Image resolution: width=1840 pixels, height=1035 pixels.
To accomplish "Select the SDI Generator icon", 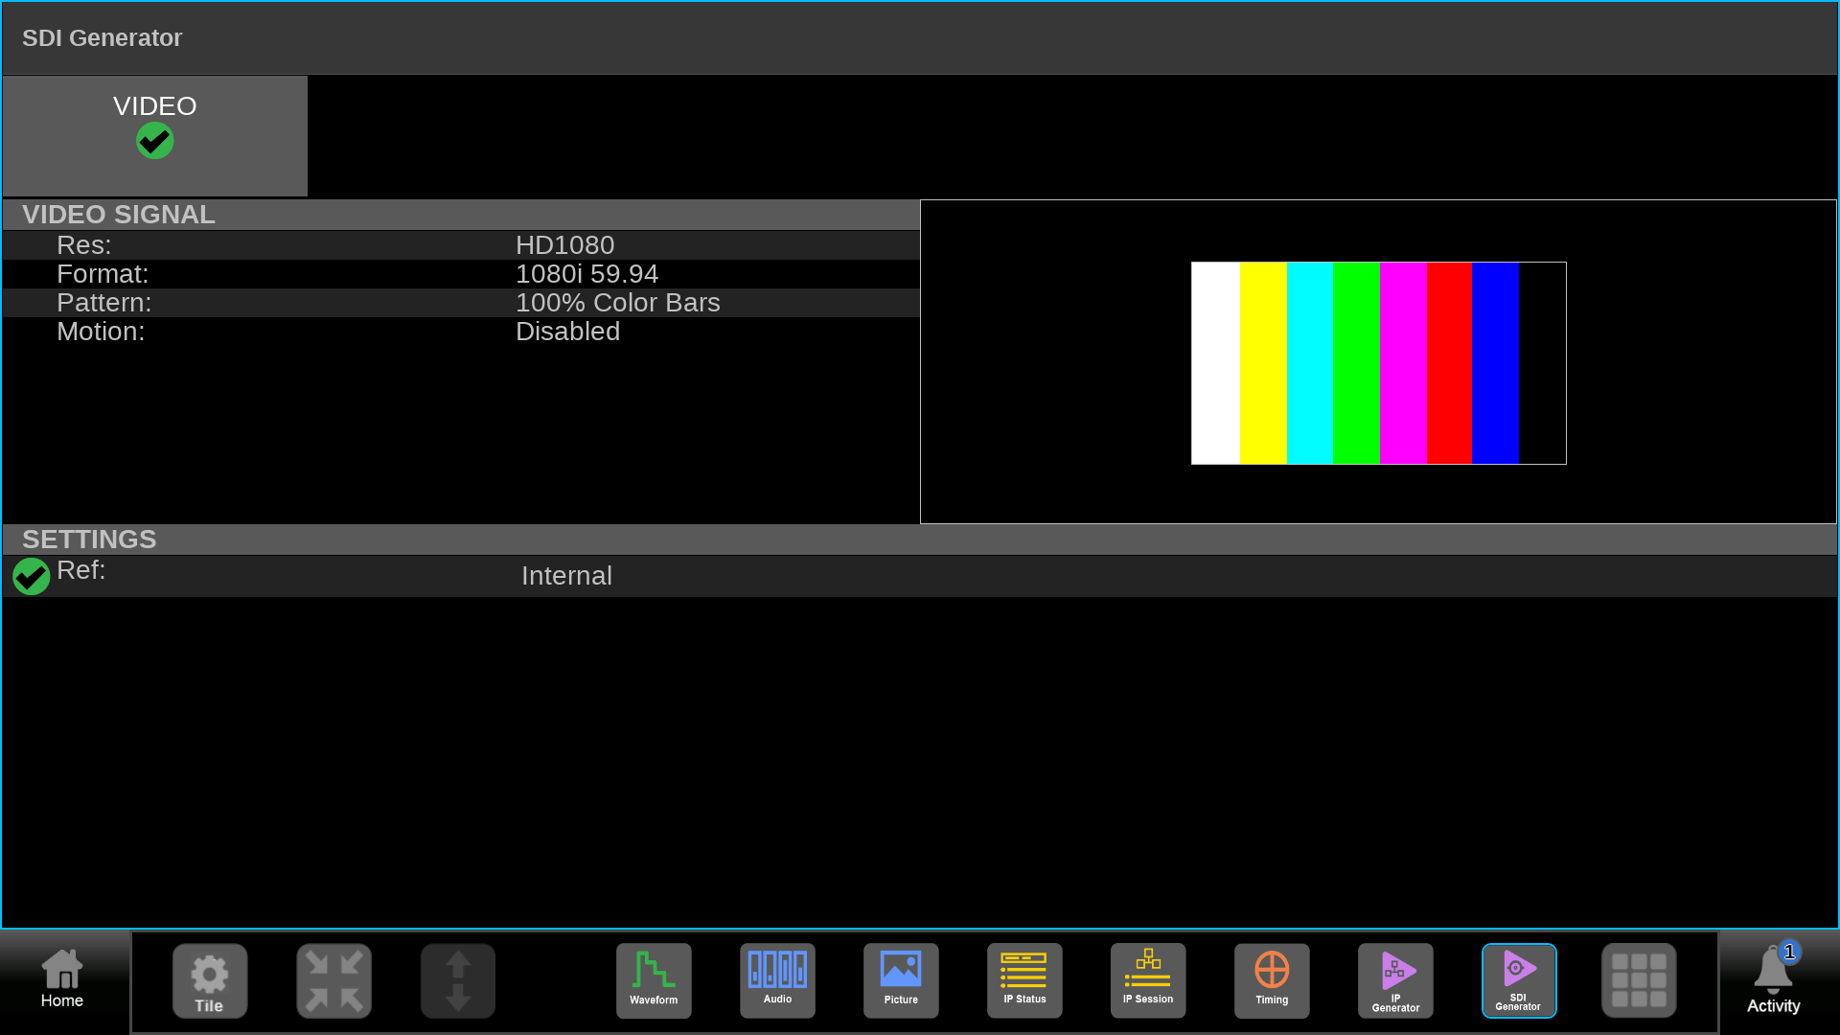I will tap(1519, 980).
